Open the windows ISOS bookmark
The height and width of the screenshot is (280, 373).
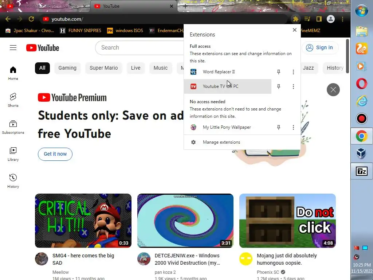(125, 31)
